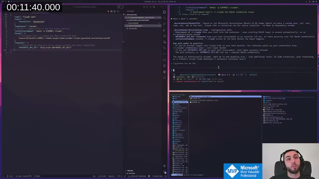Click the Ln 16, Col 8 cursor position indicator

[x=102, y=176]
